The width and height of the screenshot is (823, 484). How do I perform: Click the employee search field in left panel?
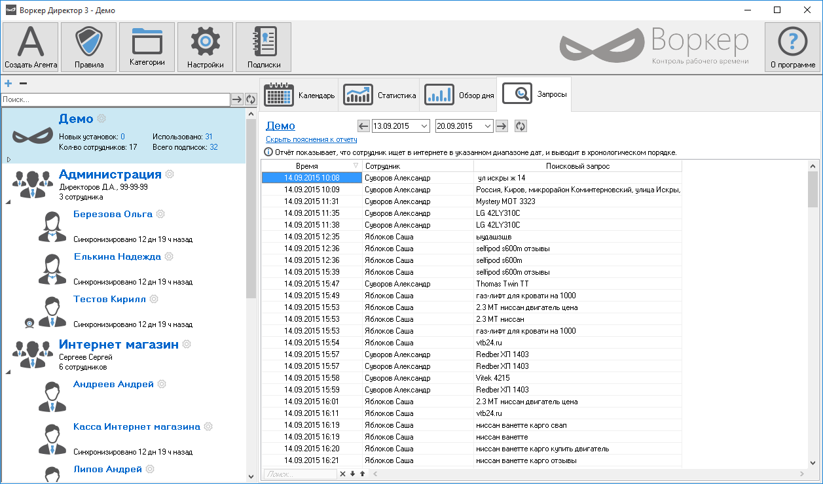[115, 99]
